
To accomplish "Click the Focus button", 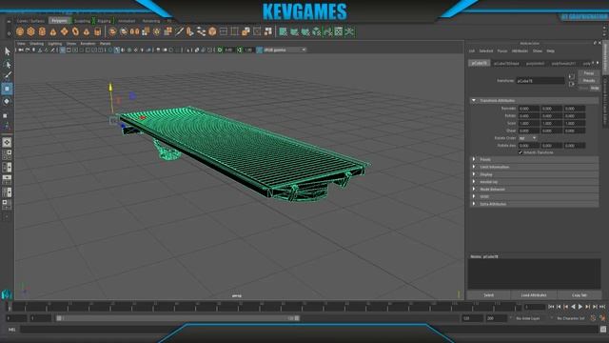I will pyautogui.click(x=589, y=73).
